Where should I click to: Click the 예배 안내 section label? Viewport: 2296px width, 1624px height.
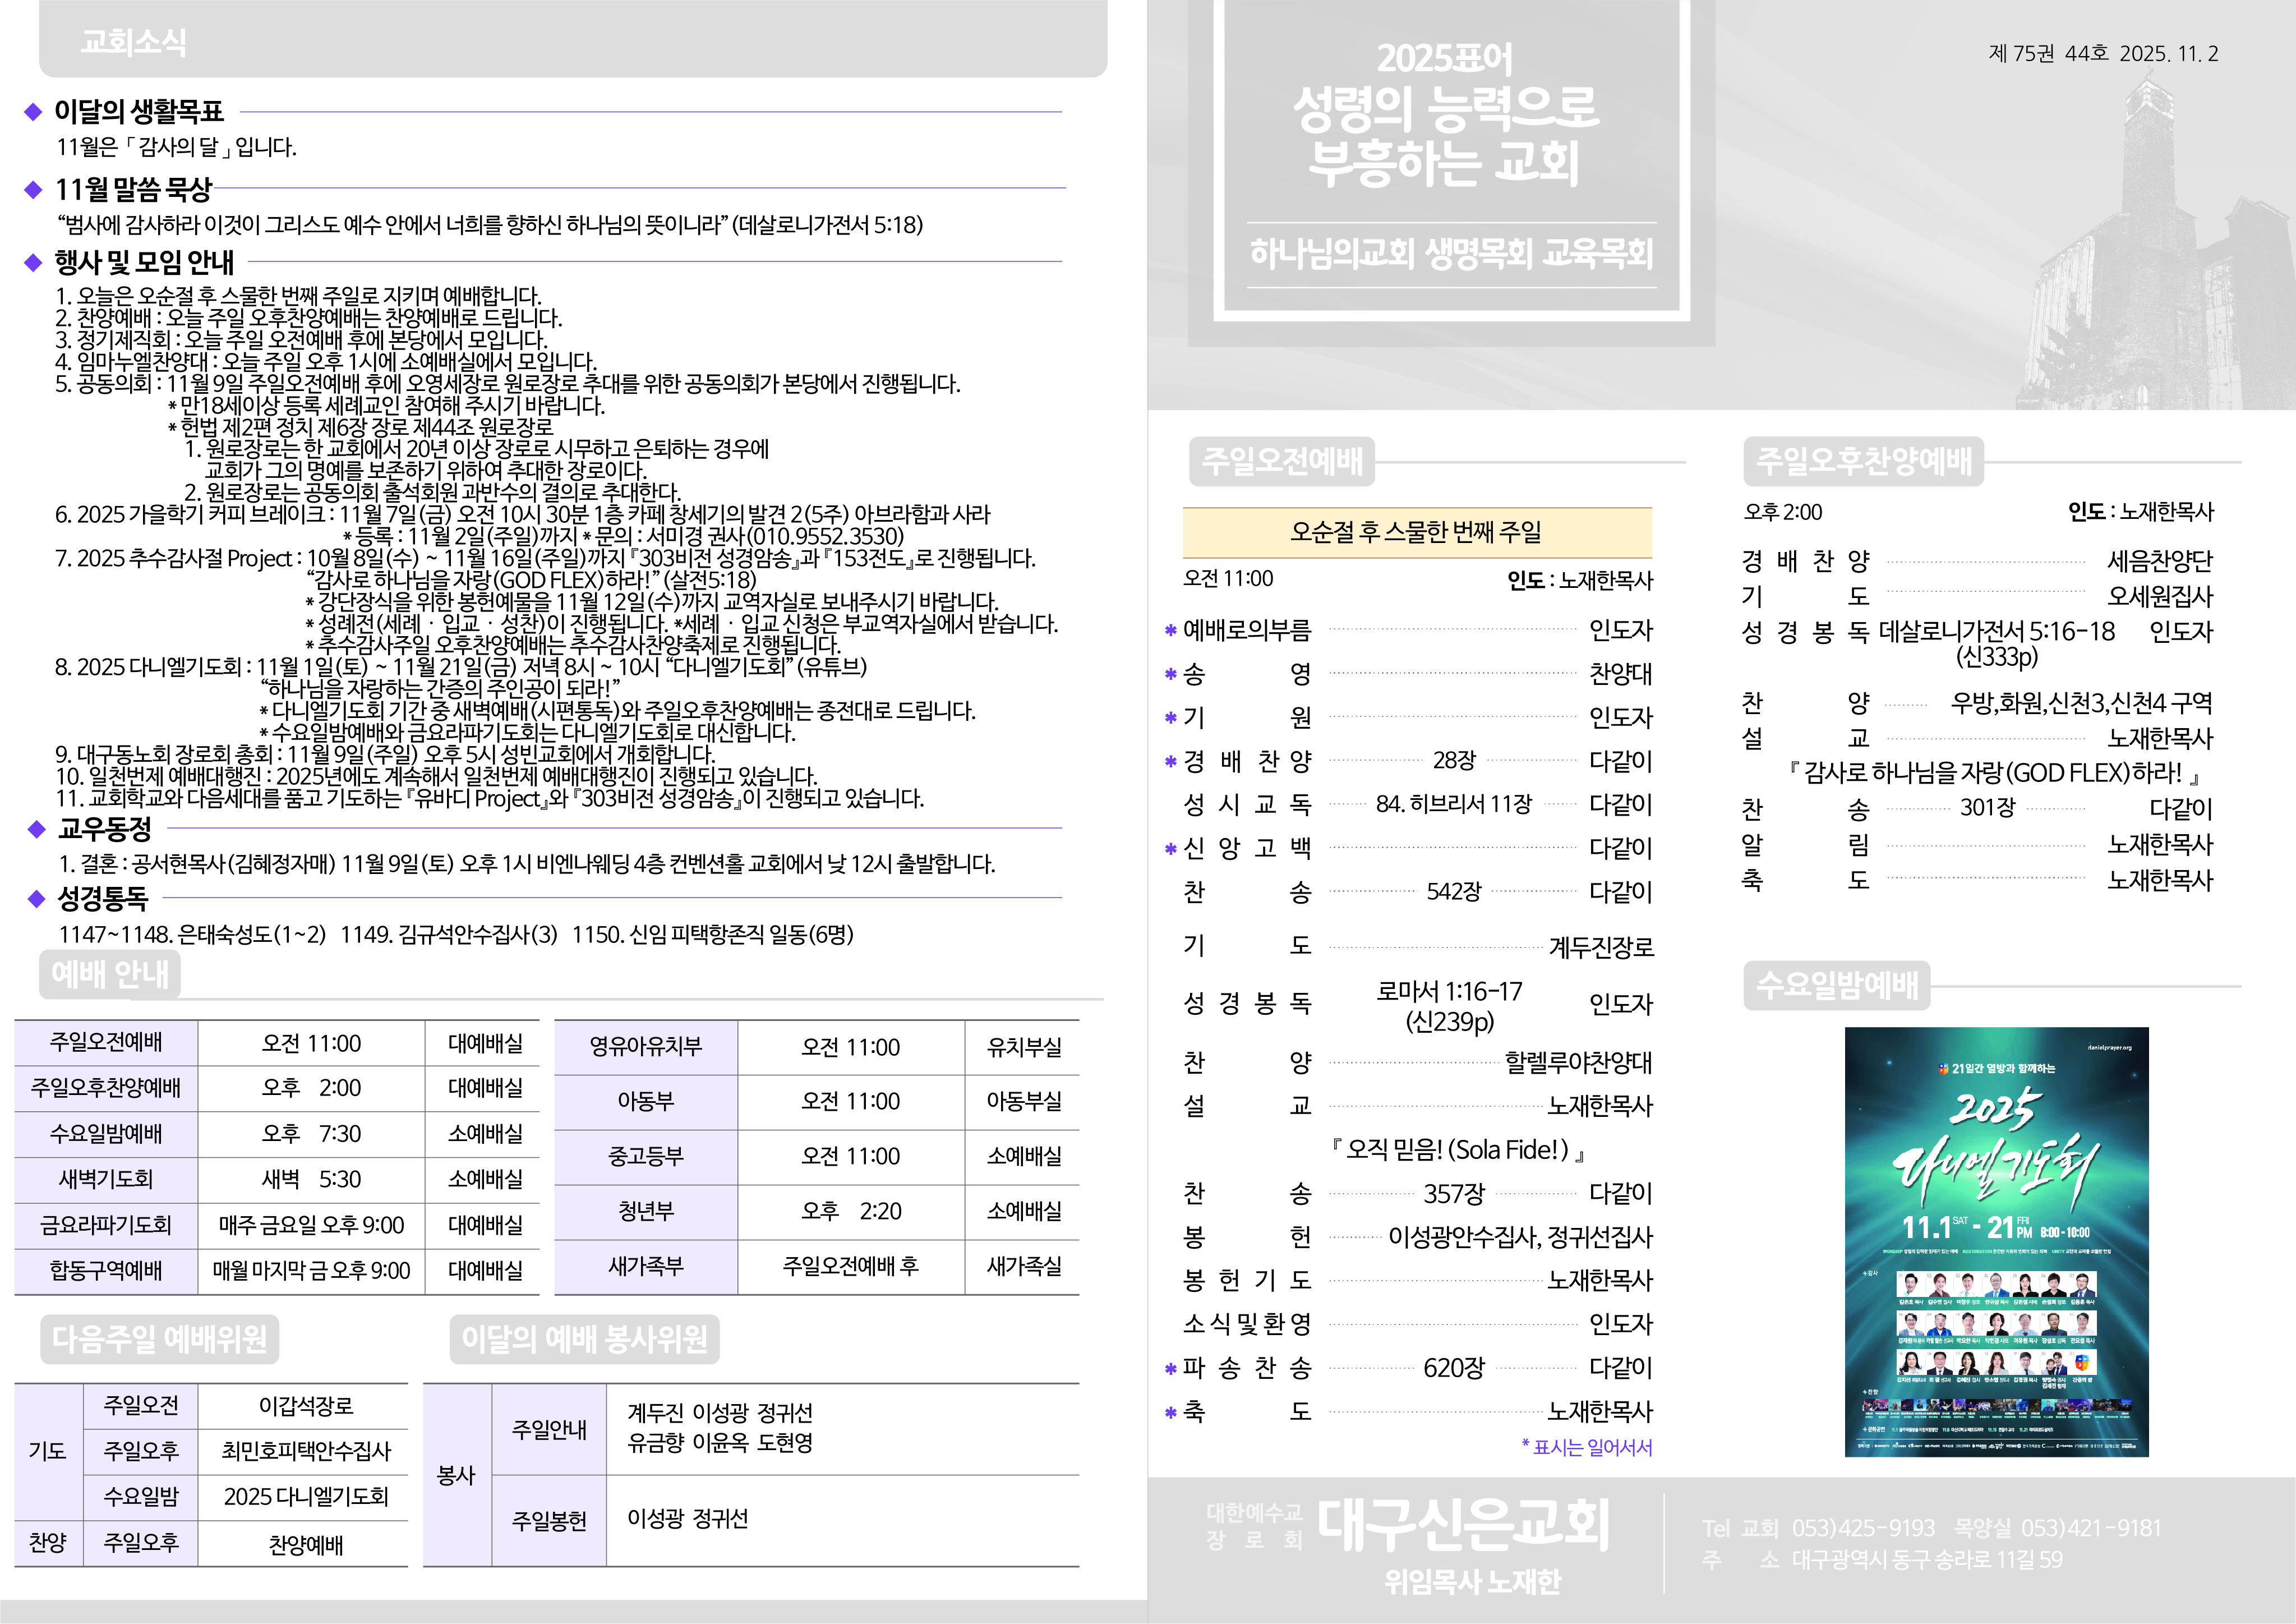[110, 974]
